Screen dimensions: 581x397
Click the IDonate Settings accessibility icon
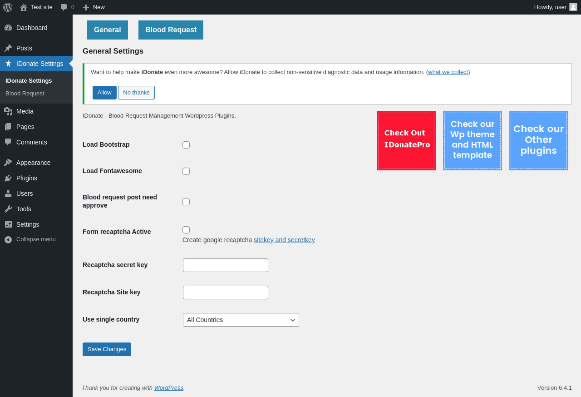point(8,64)
